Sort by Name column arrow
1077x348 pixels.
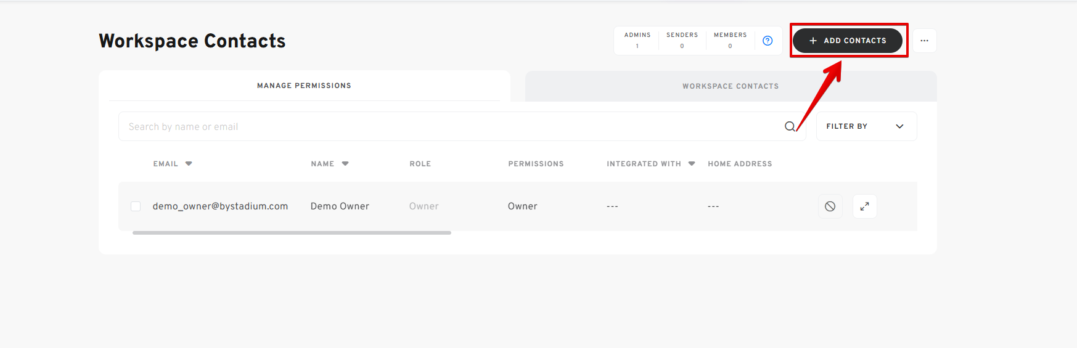345,164
